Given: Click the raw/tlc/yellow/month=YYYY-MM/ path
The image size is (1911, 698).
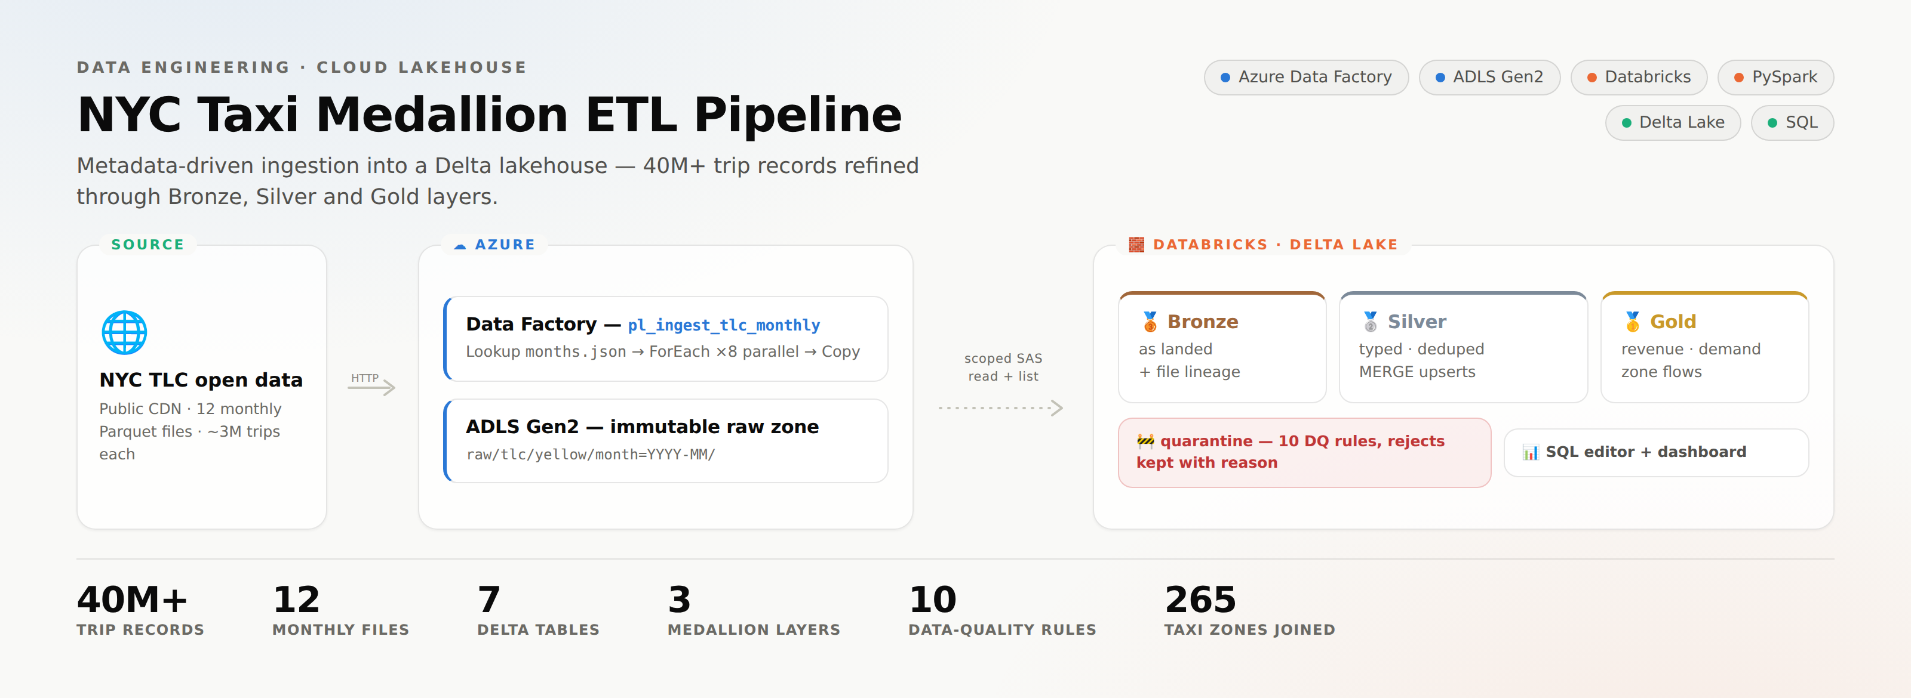Looking at the screenshot, I should coord(591,455).
